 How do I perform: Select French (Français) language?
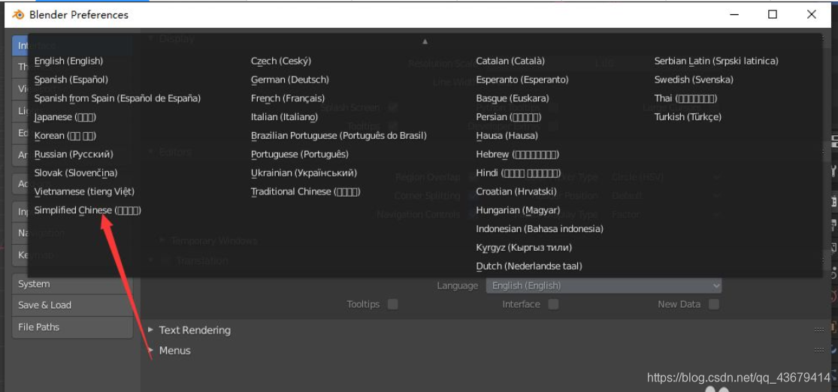coord(288,98)
